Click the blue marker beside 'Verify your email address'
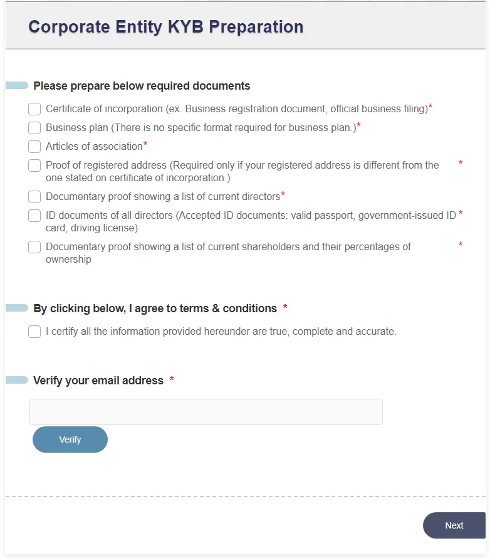Image resolution: width=490 pixels, height=558 pixels. 17,380
